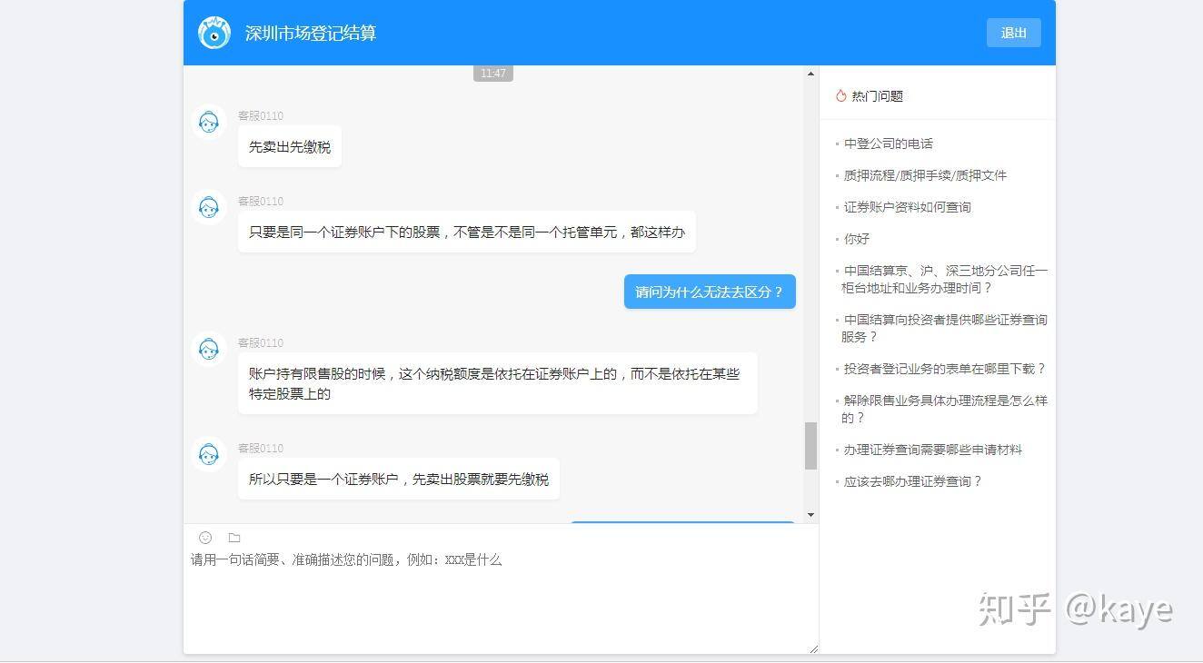Click agent avatar beside 只要是同一个证券账户 message
The image size is (1203, 663).
coord(209,207)
